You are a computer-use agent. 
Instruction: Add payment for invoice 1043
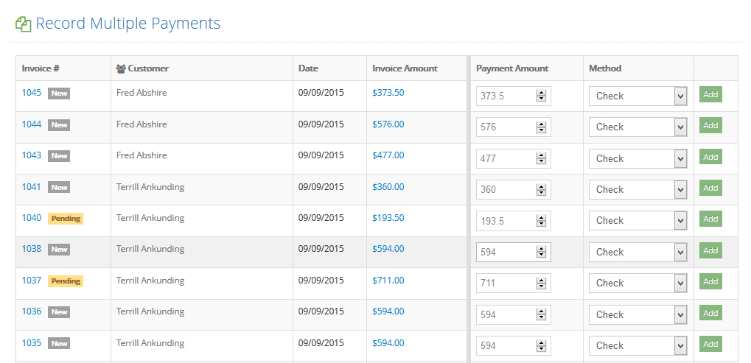[710, 157]
